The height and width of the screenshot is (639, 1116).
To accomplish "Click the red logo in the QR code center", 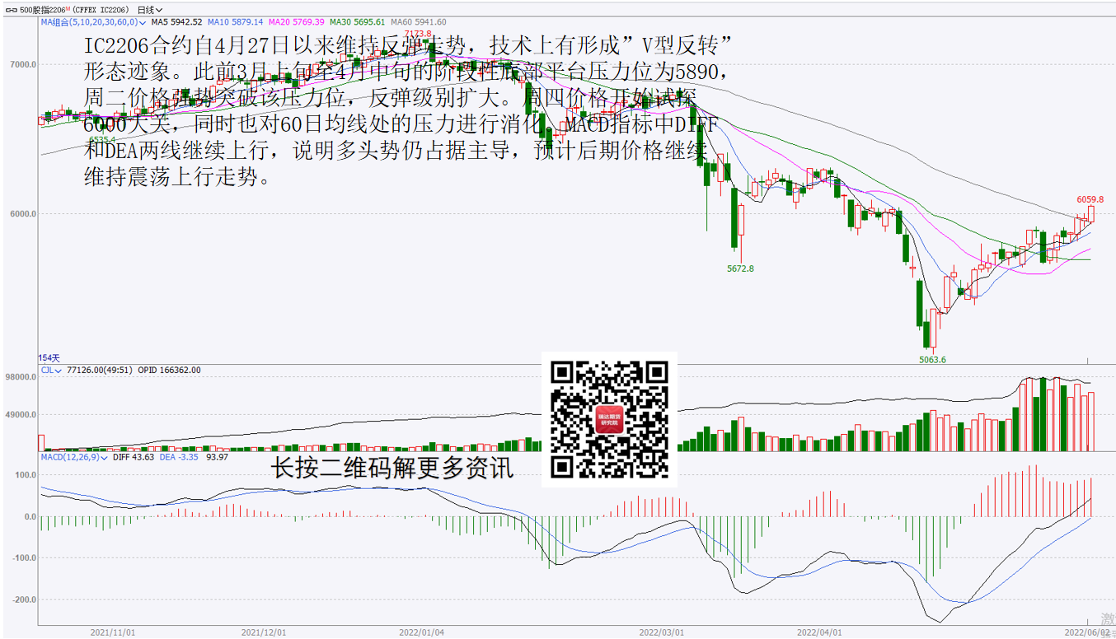I will (610, 420).
